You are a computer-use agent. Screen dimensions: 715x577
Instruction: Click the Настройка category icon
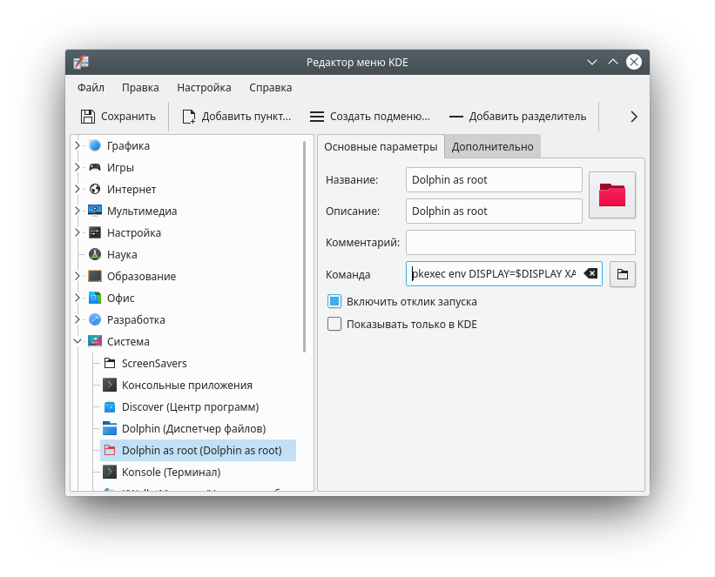95,233
